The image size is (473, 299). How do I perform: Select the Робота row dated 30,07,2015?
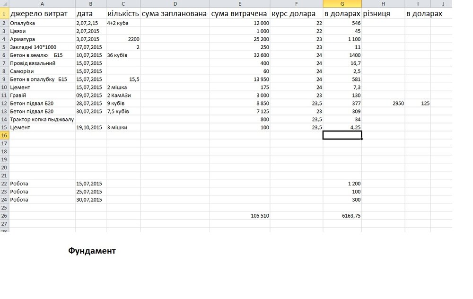[42, 200]
